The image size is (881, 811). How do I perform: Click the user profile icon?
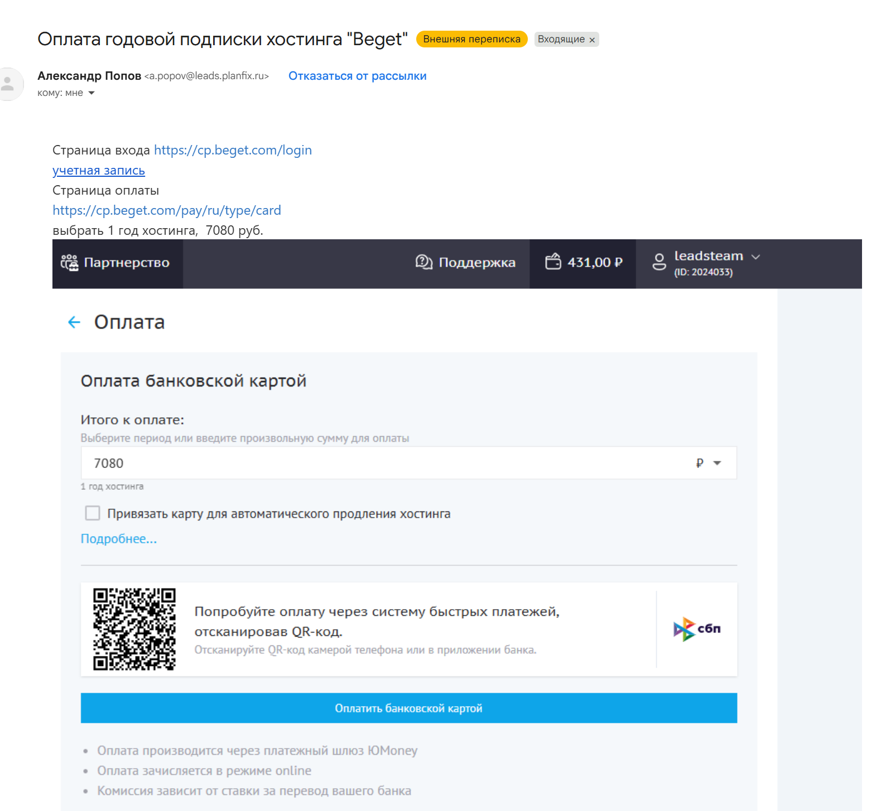(659, 262)
